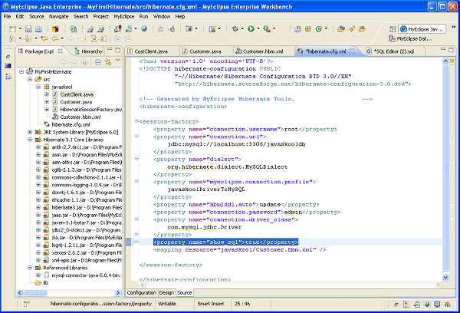This screenshot has height=313, width=460.
Task: Click the first icon in status bar tray
Action: click(396, 305)
